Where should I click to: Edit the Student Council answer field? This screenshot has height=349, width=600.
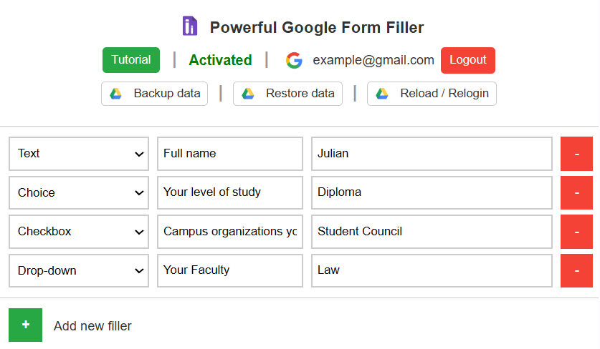click(x=432, y=232)
